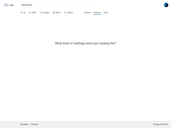
Task: Open the Work tab
Action: tap(33, 13)
